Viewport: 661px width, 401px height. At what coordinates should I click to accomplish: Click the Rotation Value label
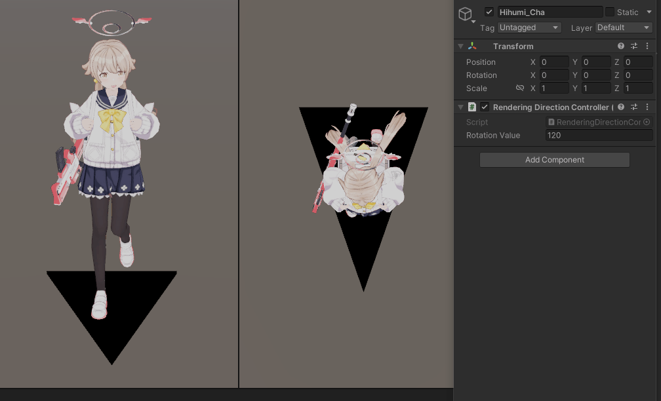[493, 135]
